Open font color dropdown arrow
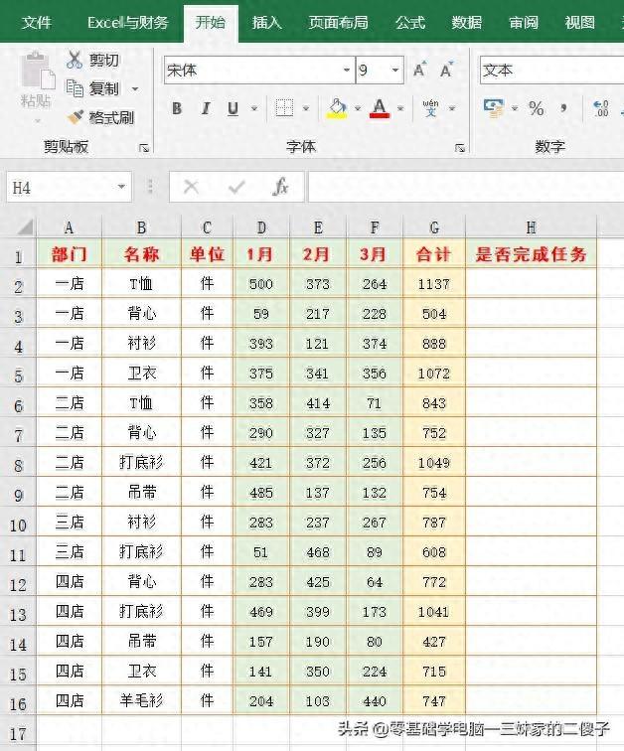This screenshot has height=751, width=624. point(400,108)
